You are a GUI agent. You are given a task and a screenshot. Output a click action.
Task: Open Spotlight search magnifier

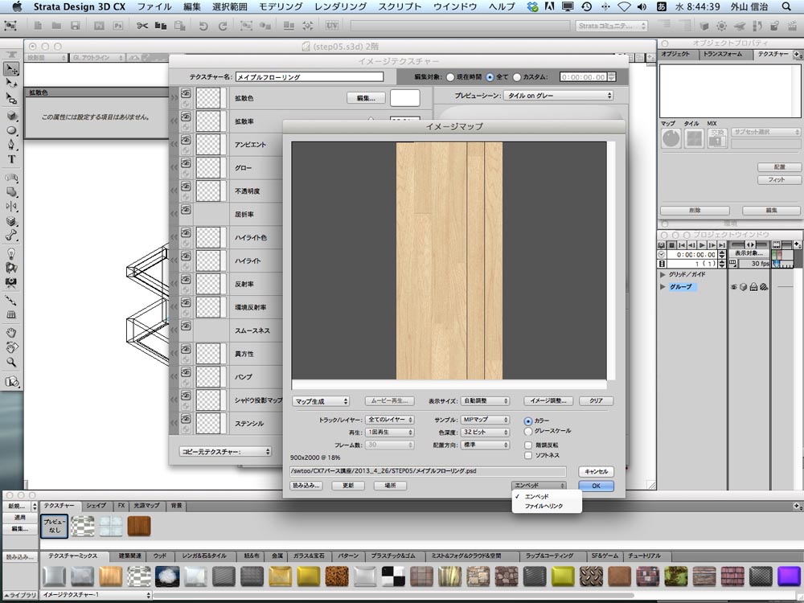(x=786, y=6)
